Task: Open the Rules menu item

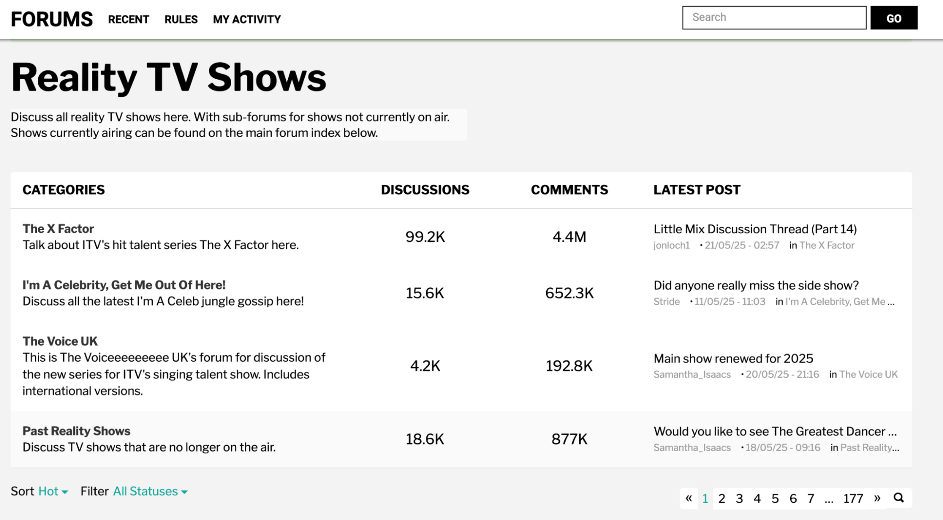Action: [181, 19]
